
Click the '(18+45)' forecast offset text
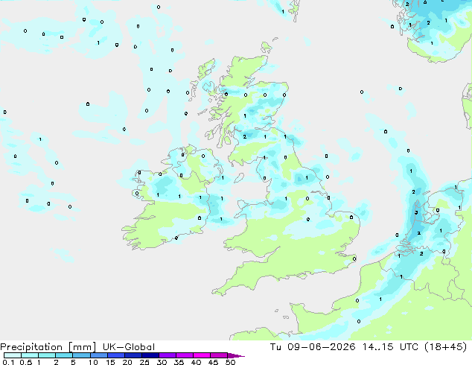[445, 347]
